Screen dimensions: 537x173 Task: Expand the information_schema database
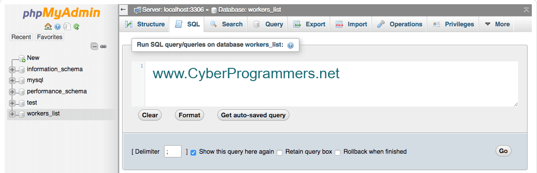[12, 70]
